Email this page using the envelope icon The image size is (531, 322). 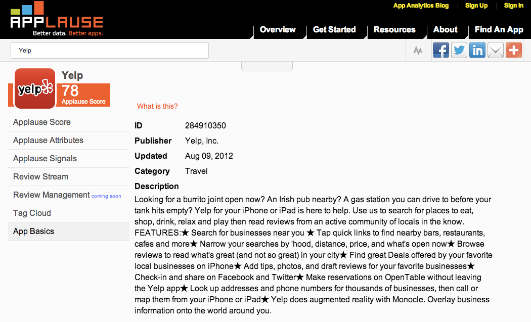pos(495,50)
